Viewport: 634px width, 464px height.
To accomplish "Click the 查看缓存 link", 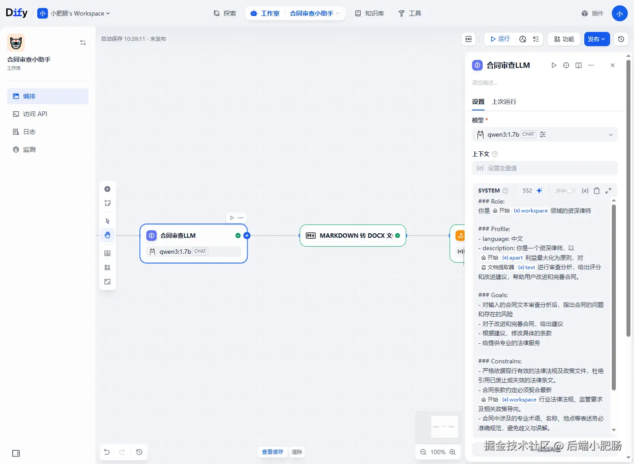I will 272,452.
